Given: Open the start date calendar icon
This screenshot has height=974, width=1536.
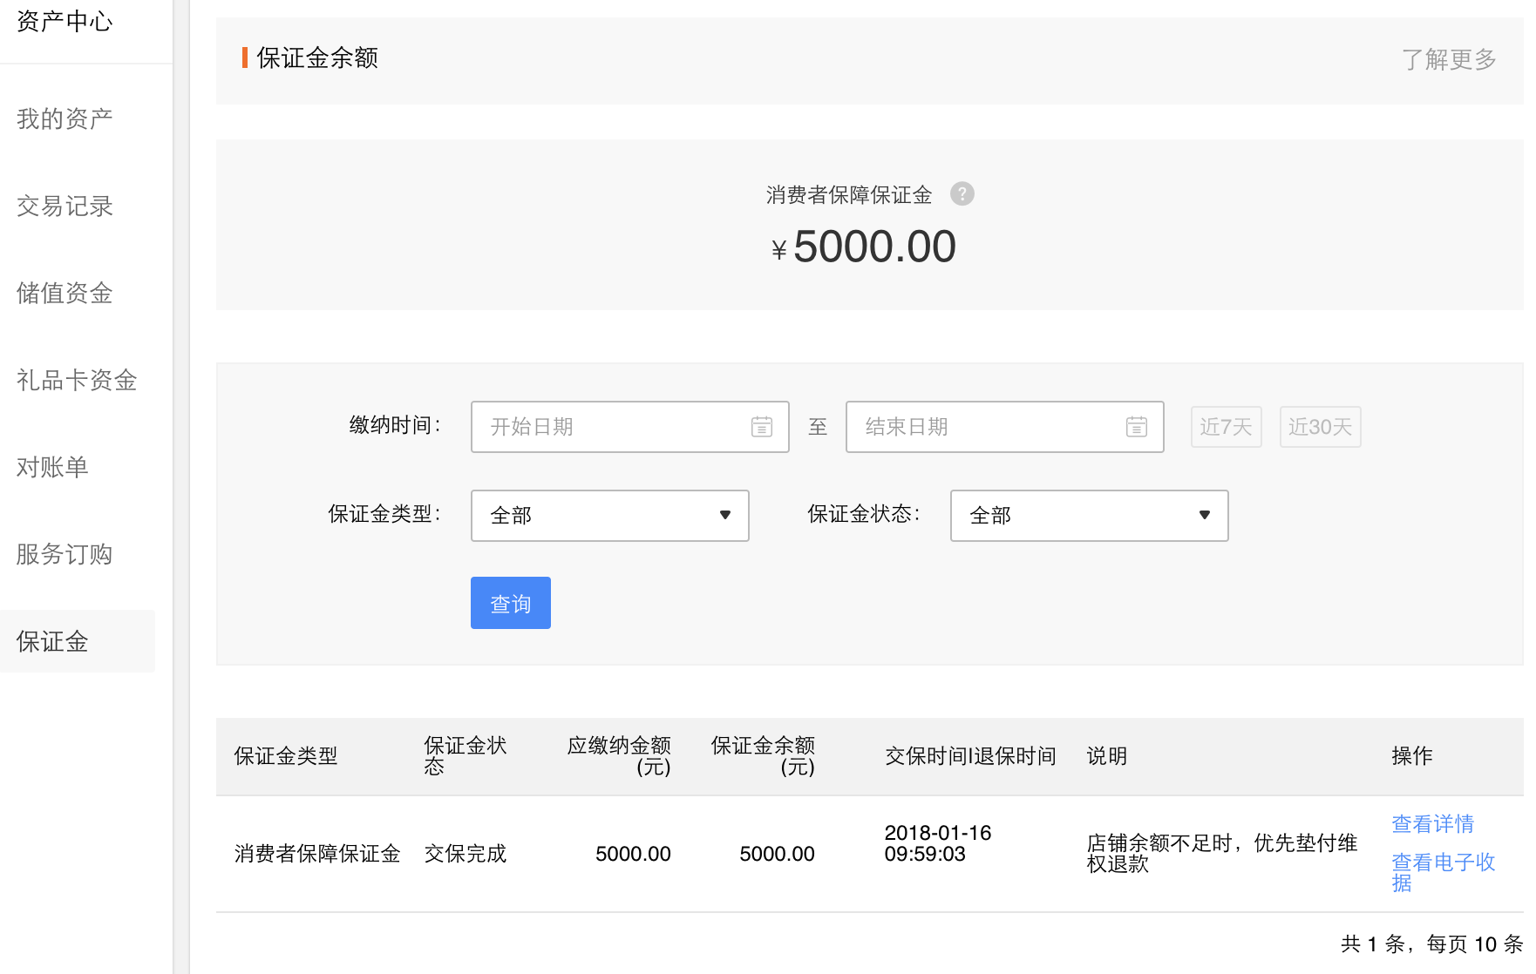Looking at the screenshot, I should click(761, 427).
